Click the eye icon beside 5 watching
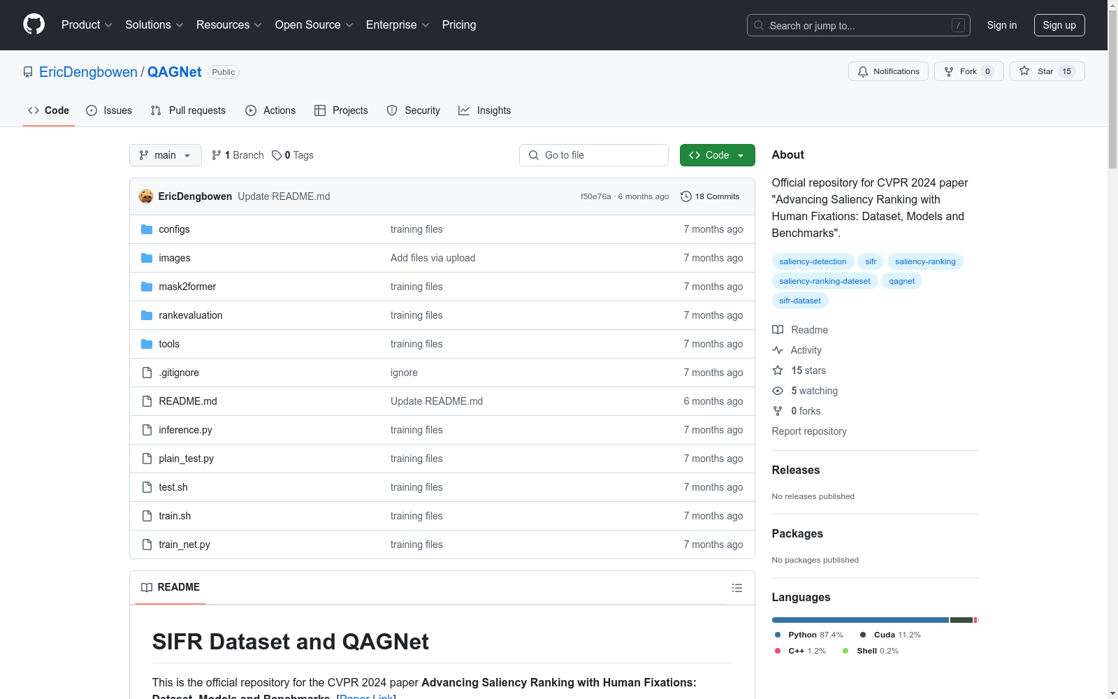Viewport: 1118px width, 699px height. [x=778, y=391]
